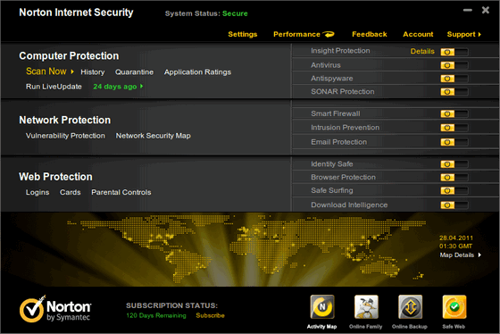This screenshot has height=334, width=500.
Task: Click the Norton by Symantec logo
Action: (x=55, y=309)
